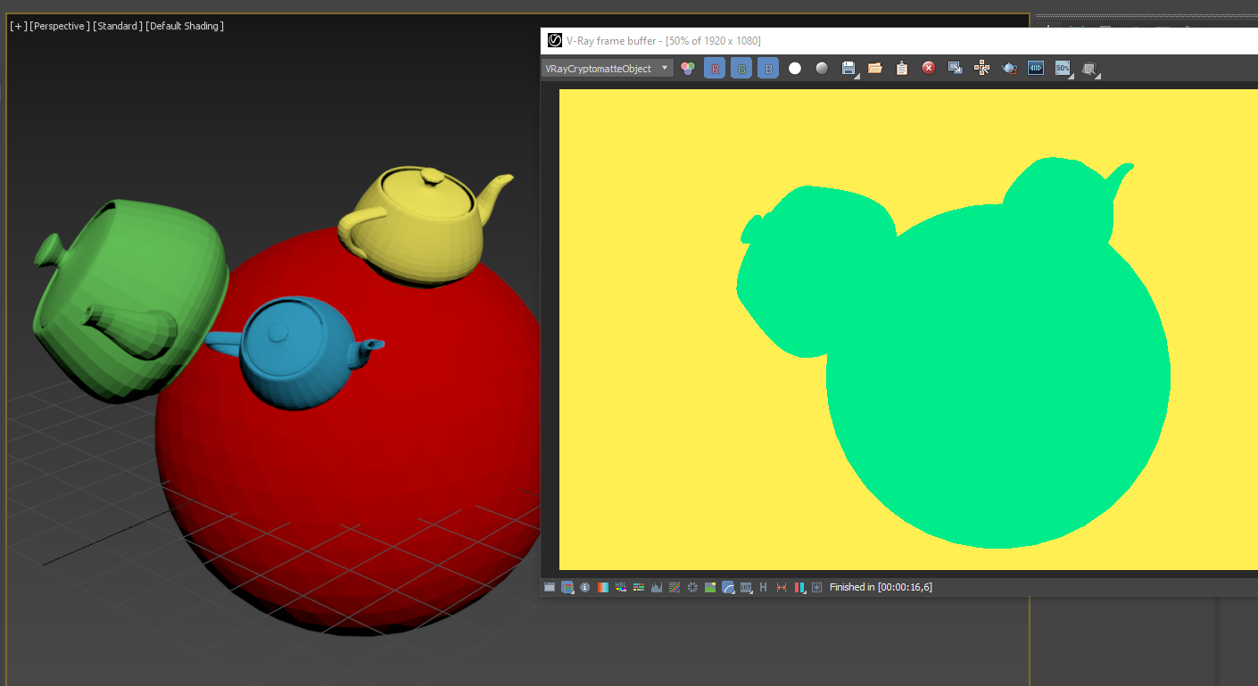
Task: Open the 50% zoom preset dropdown icon
Action: 1063,69
